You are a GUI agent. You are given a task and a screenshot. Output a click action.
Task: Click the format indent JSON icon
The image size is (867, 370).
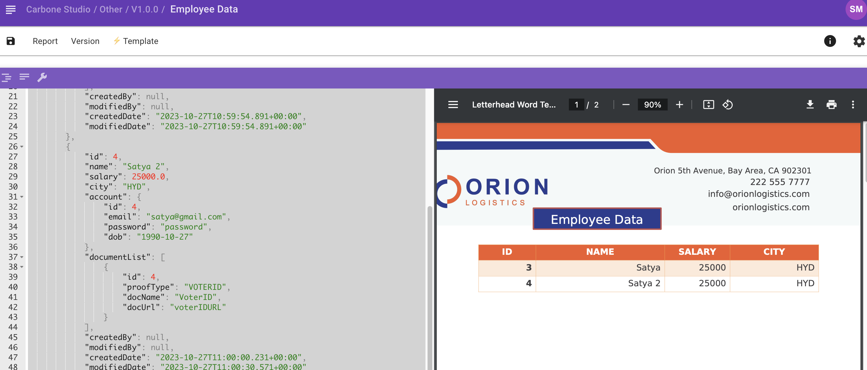[x=6, y=77]
